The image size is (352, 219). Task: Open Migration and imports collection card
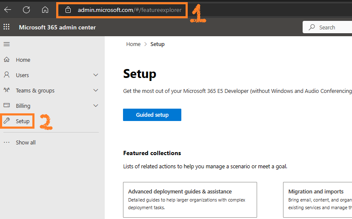(318, 200)
